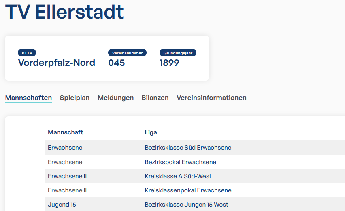Go to the Vereinsinformationen tab
The width and height of the screenshot is (345, 211).
pyautogui.click(x=211, y=98)
